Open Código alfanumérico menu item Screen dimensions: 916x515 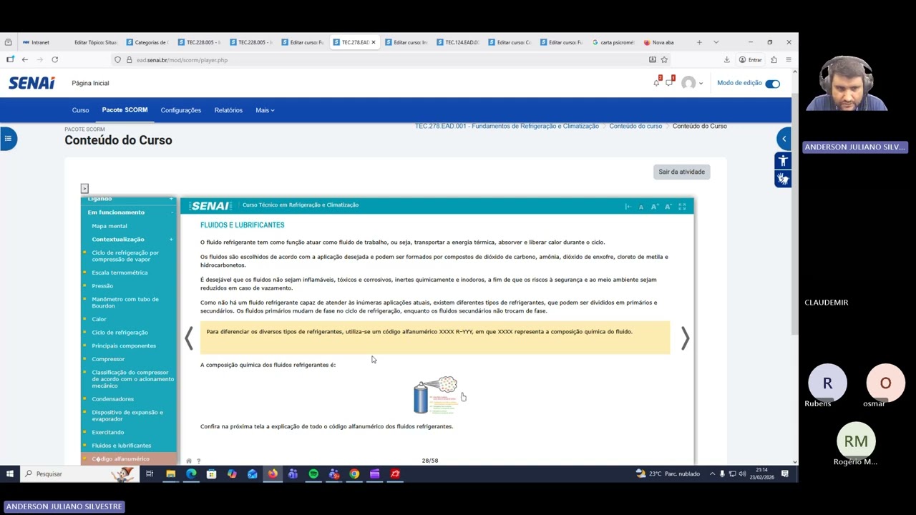coord(120,459)
